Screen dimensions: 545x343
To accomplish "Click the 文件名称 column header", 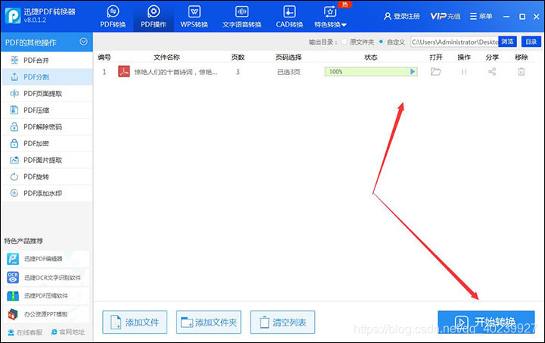I will click(x=167, y=58).
